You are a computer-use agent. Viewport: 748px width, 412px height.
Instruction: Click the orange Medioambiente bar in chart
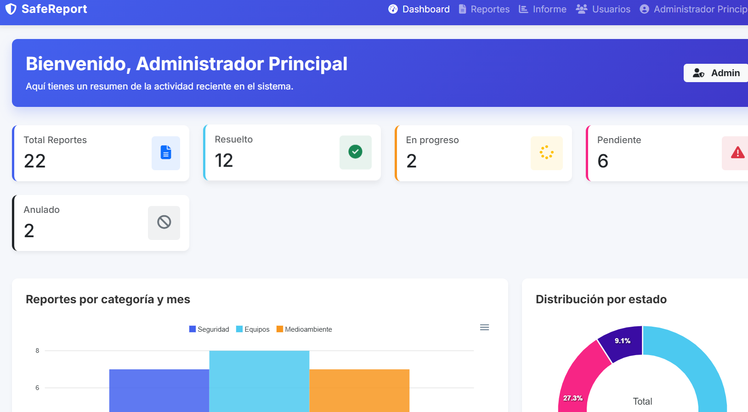pos(359,390)
